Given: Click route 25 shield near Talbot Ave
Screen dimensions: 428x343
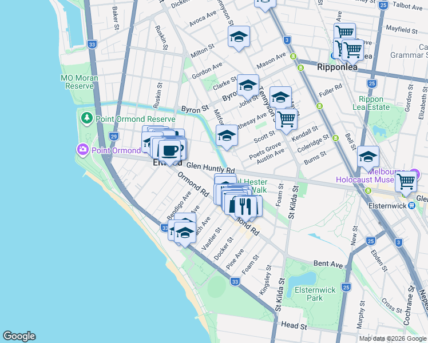Looking at the screenshot, I should (x=383, y=5).
